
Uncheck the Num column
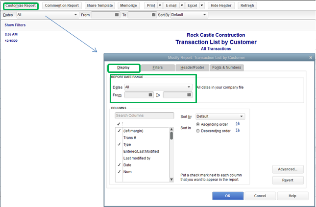pyautogui.click(x=119, y=172)
